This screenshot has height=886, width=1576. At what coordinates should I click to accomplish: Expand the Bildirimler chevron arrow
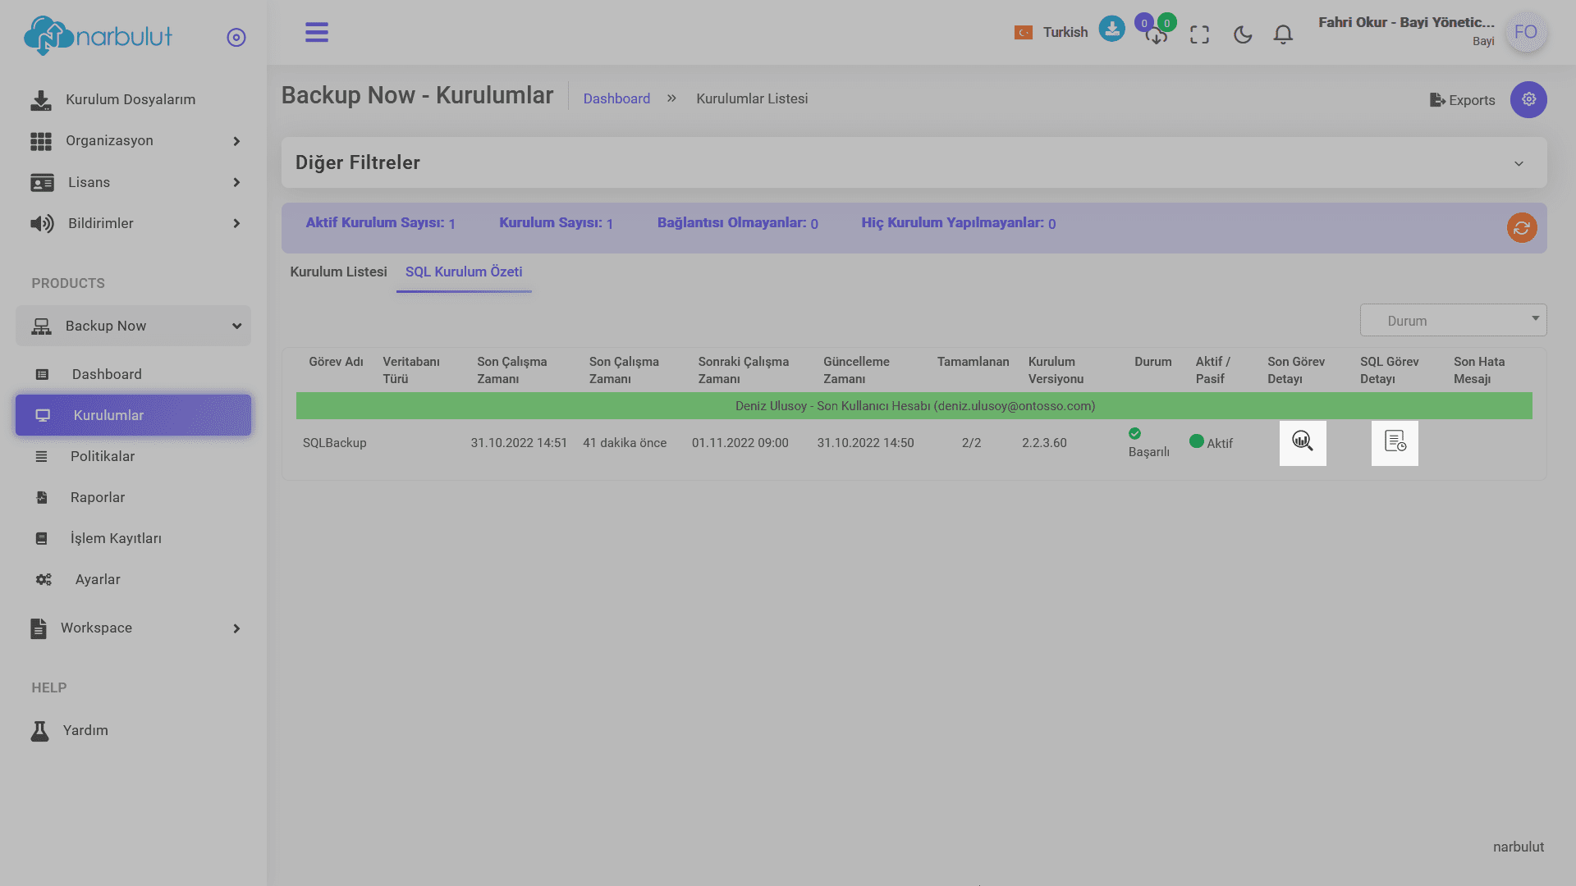[236, 223]
